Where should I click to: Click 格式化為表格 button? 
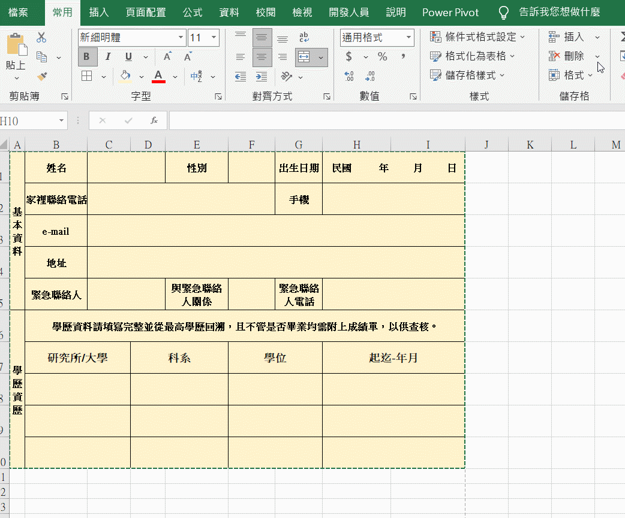[473, 56]
